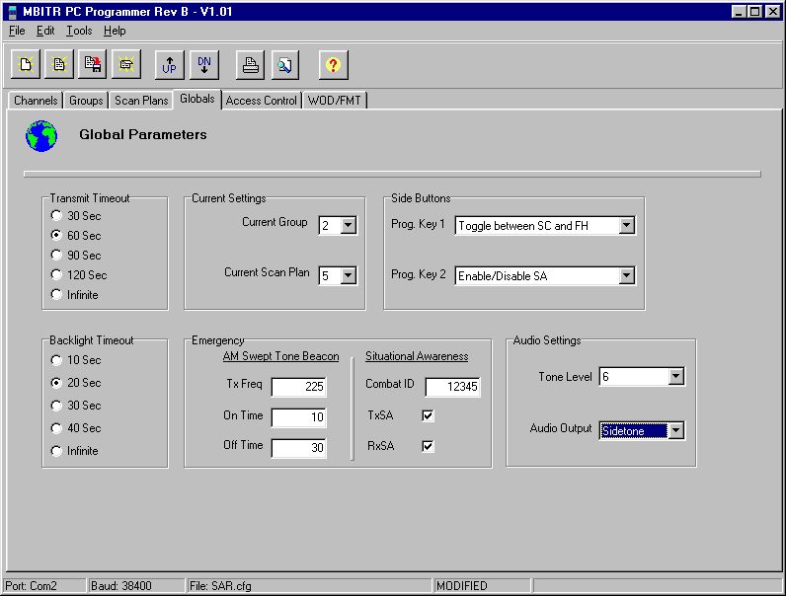Disable the RxSA checkbox

[428, 446]
